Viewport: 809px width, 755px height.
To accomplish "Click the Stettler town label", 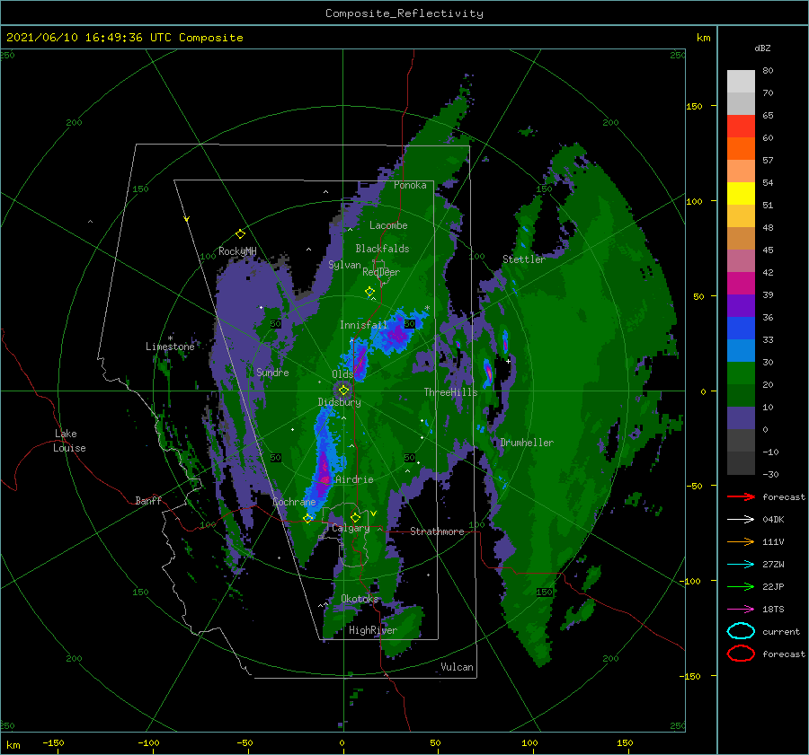I will click(x=524, y=259).
